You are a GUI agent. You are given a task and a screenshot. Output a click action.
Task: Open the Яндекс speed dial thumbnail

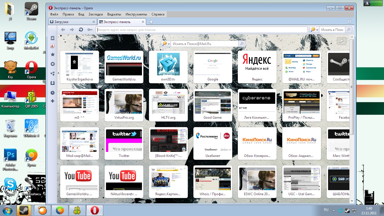[257, 67]
